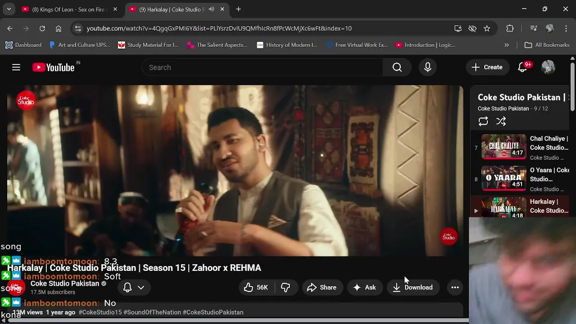Image resolution: width=576 pixels, height=324 pixels.
Task: Switch to Kings Of Leon browser tab
Action: tap(67, 9)
